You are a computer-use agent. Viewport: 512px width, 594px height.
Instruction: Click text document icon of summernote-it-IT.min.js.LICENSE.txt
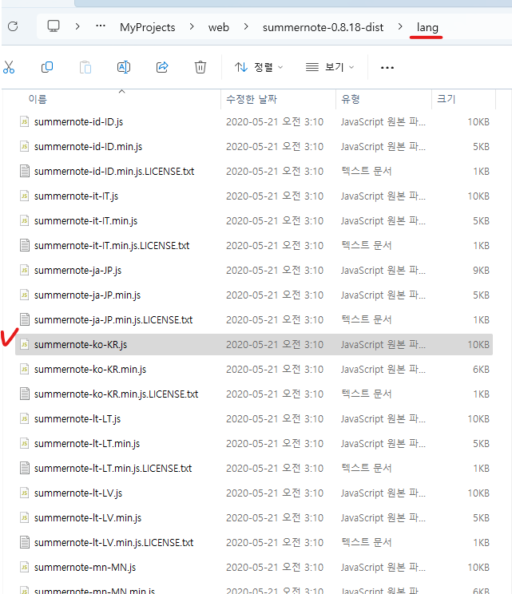tap(25, 245)
